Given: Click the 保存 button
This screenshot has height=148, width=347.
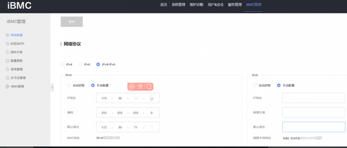Looking at the screenshot, I should [x=72, y=22].
